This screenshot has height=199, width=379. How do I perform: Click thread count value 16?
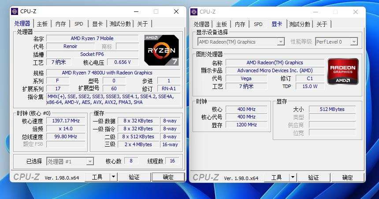click(x=172, y=161)
